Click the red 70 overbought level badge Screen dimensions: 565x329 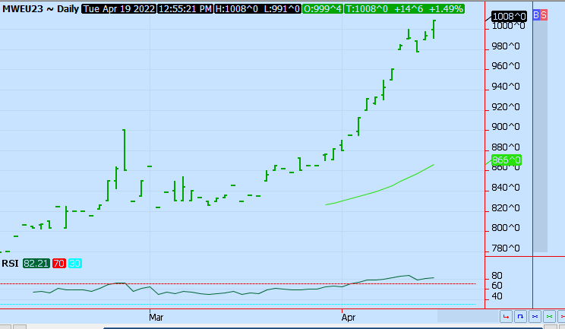point(58,264)
